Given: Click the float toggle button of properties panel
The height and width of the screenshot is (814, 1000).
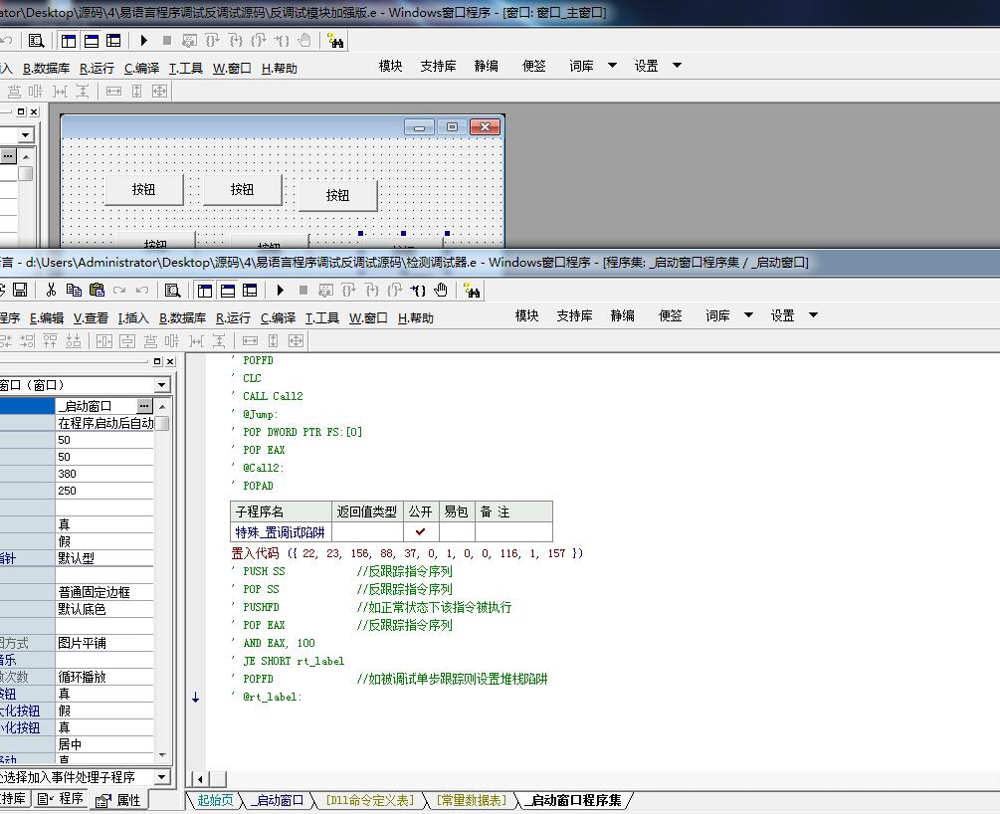Looking at the screenshot, I should coord(157,361).
